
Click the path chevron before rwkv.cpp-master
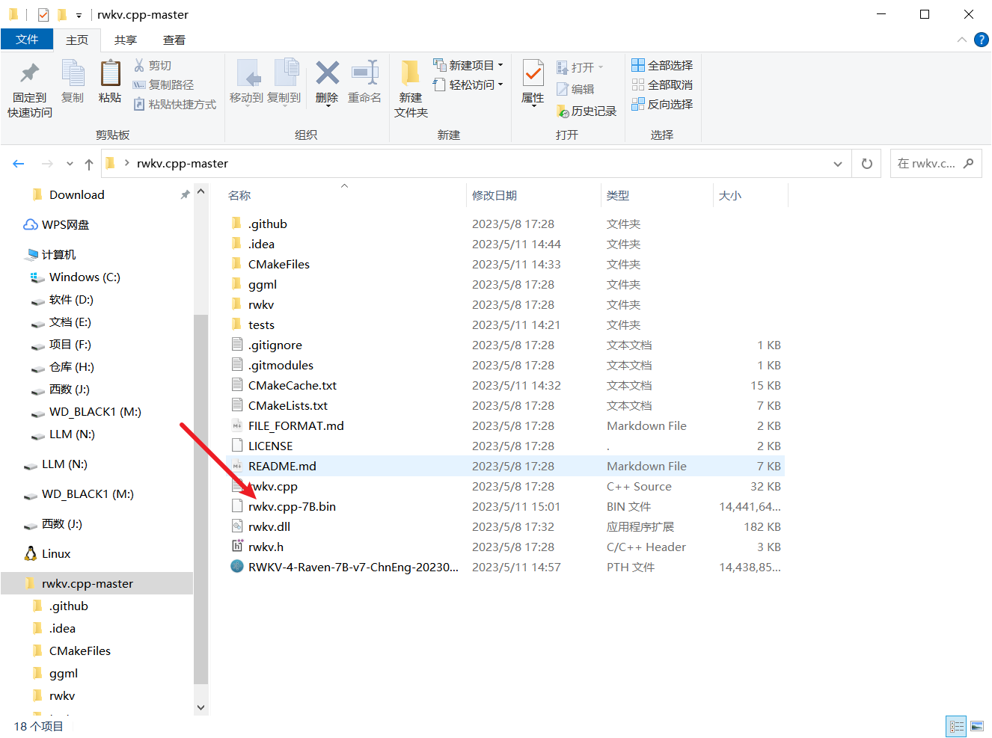coord(126,163)
